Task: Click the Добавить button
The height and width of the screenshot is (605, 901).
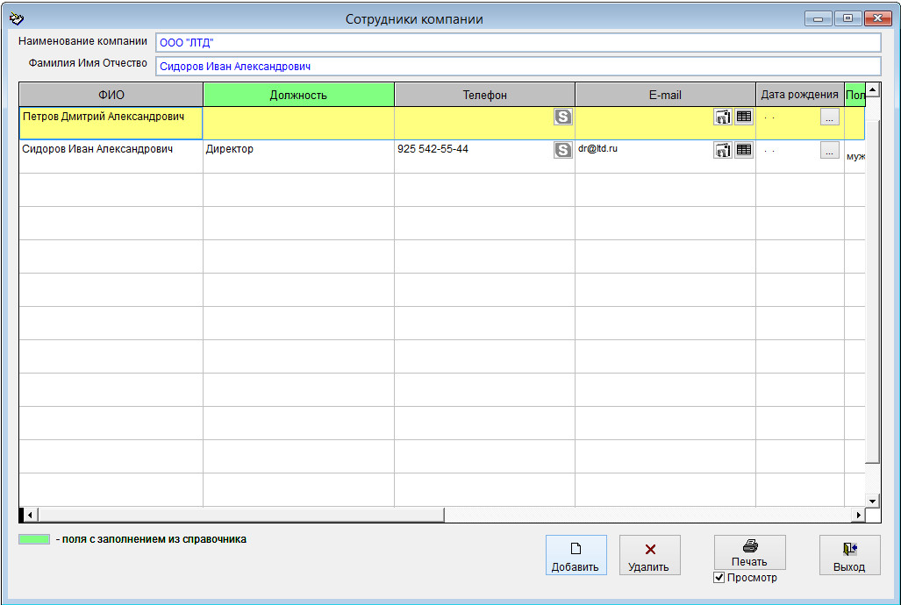Action: 576,555
